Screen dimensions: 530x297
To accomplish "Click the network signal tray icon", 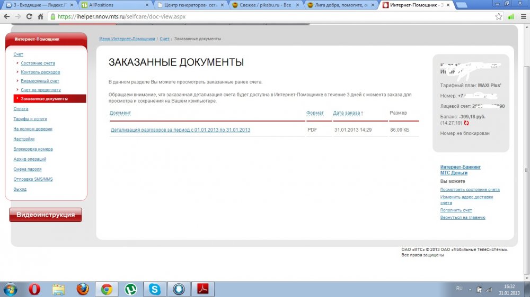I will click(489, 289).
